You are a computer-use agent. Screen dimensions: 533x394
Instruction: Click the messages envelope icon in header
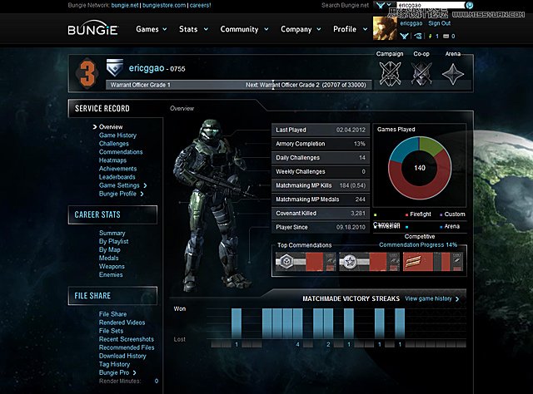click(446, 37)
